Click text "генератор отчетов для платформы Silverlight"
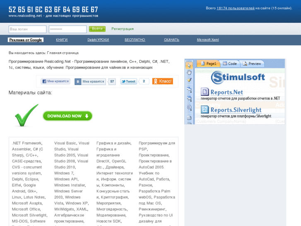This screenshot has width=301, height=226. [x=236, y=116]
